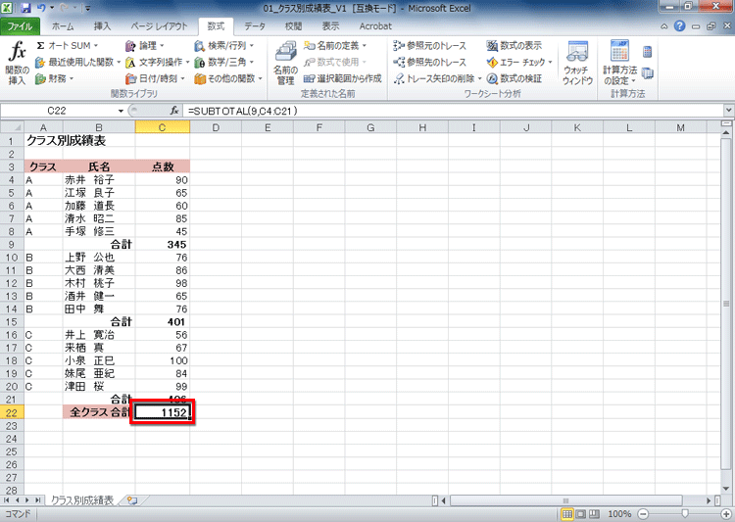The width and height of the screenshot is (735, 522).
Task: Click the subtotal cell 401
Action: 162,321
